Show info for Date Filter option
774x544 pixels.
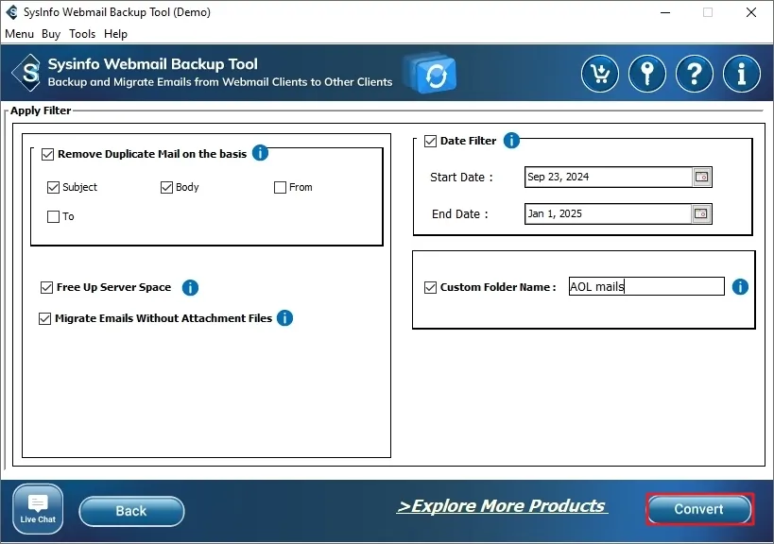(x=511, y=141)
